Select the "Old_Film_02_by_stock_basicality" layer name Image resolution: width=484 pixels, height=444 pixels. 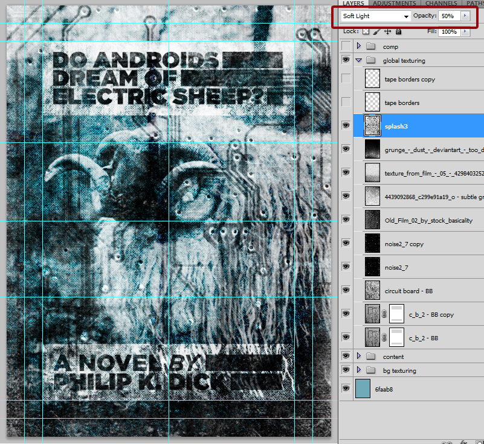click(x=429, y=221)
